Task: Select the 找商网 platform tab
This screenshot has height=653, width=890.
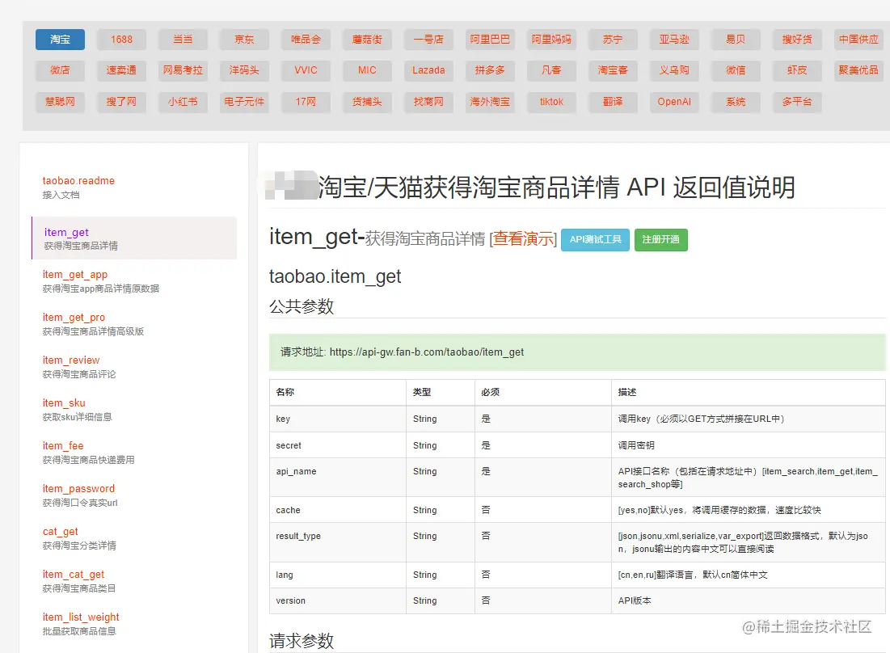Action: point(428,102)
